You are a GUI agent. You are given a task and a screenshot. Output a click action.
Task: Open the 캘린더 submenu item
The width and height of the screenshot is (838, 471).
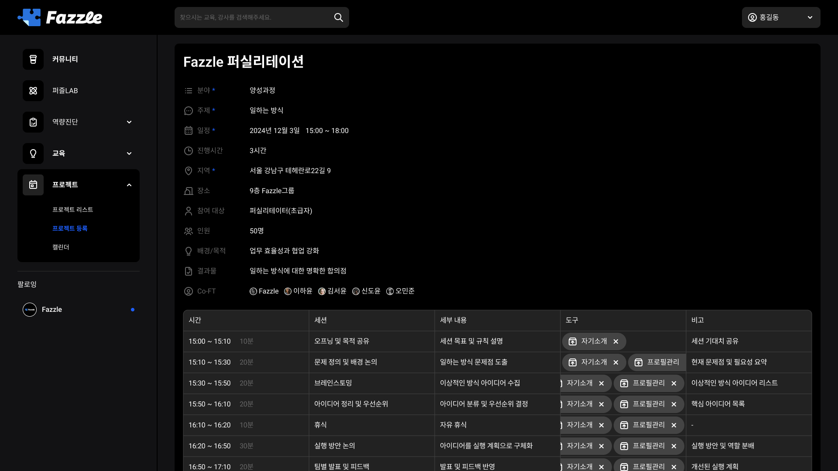pos(61,247)
